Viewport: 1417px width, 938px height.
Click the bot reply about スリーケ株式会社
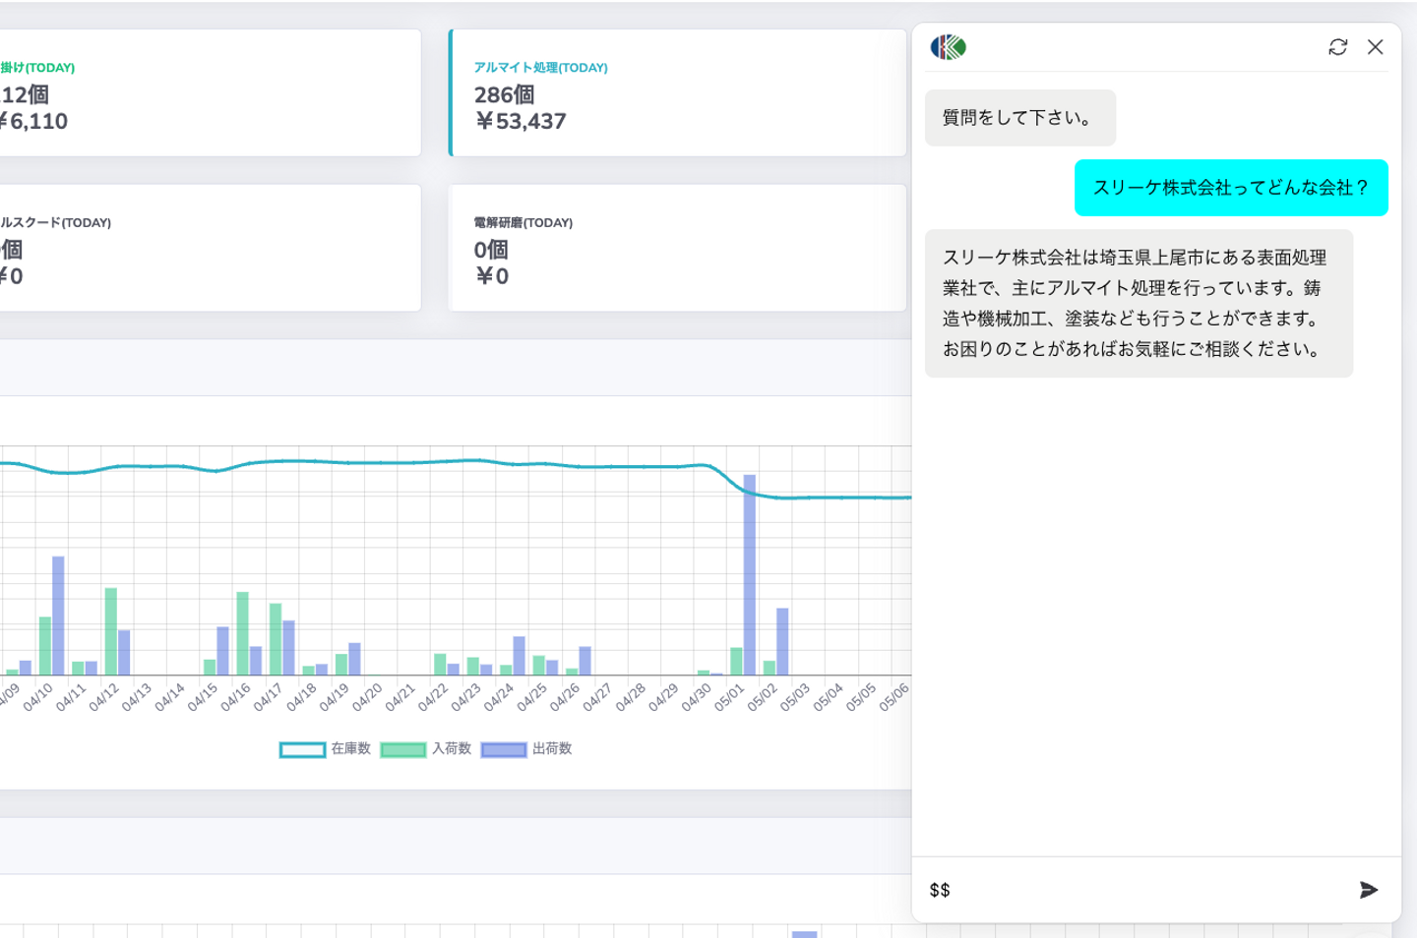1139,303
